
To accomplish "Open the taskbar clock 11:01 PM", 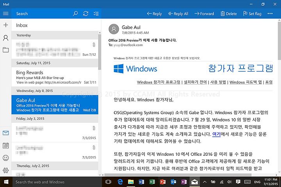I will (x=270, y=182).
